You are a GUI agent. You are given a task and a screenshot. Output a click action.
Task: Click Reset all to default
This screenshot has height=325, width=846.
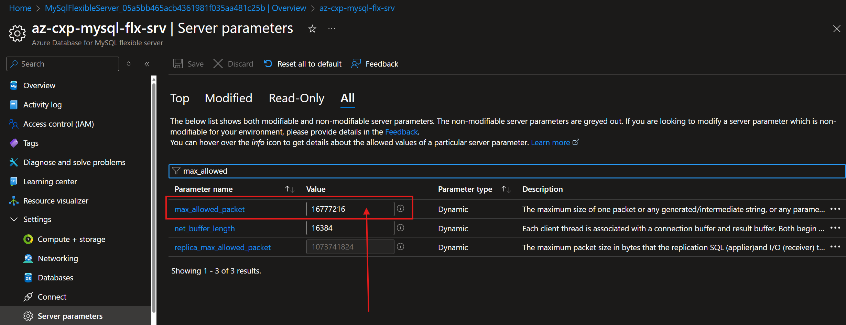[x=303, y=64]
